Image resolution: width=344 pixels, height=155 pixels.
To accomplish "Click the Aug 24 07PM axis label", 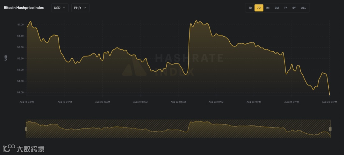I will pyautogui.click(x=291, y=102).
